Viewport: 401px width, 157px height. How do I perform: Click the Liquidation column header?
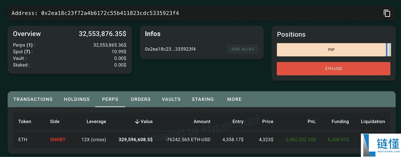[x=373, y=122]
